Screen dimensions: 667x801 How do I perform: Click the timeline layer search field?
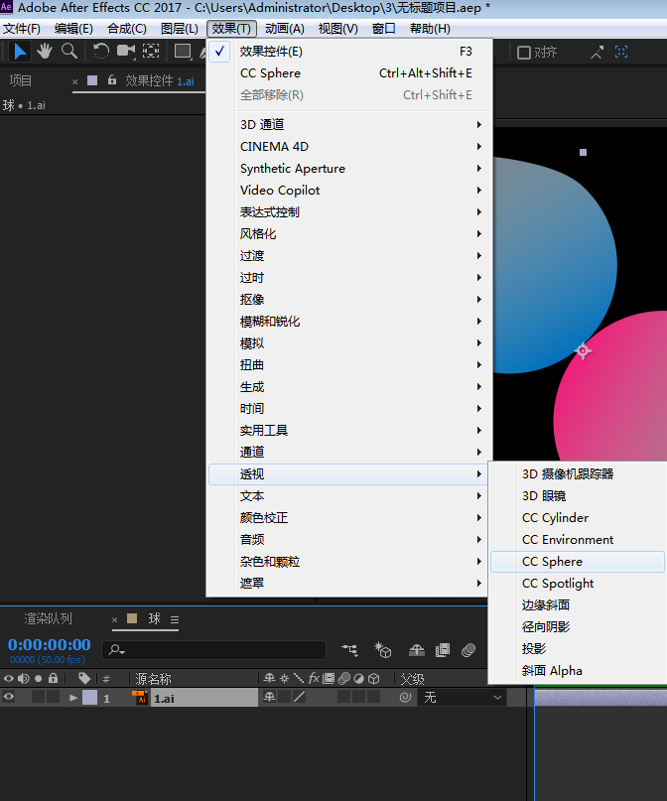coord(214,650)
